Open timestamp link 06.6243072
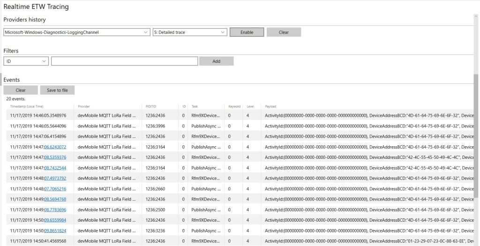This screenshot has height=246, width=480. tap(55, 147)
